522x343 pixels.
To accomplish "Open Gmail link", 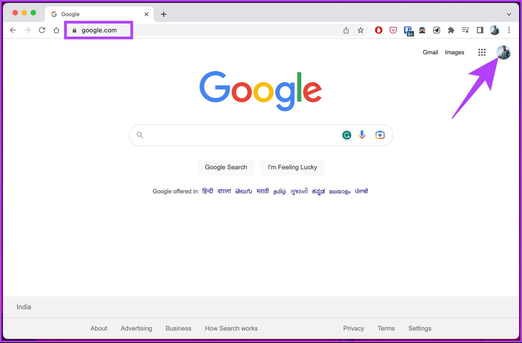I will (x=430, y=52).
